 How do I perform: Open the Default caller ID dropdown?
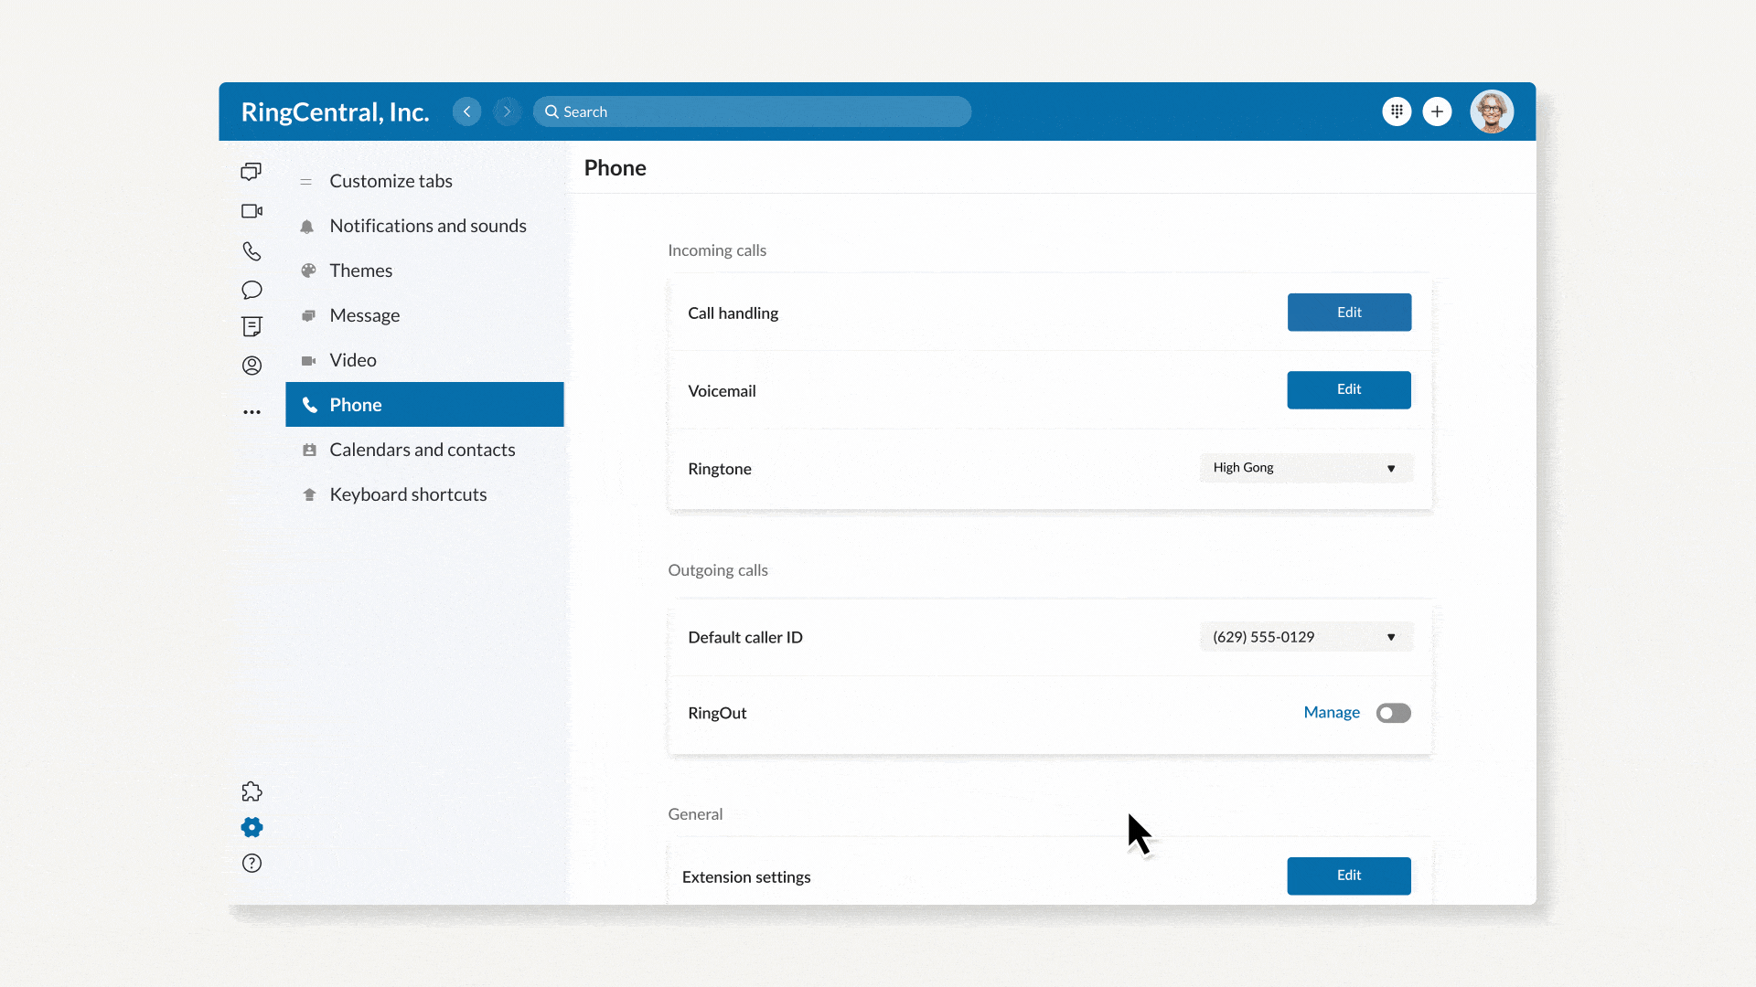[1306, 637]
